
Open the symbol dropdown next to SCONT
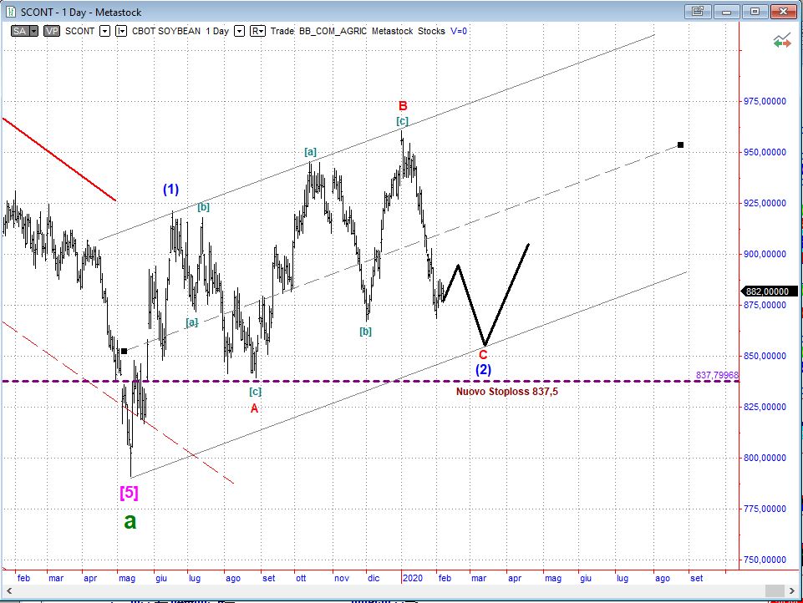(104, 31)
